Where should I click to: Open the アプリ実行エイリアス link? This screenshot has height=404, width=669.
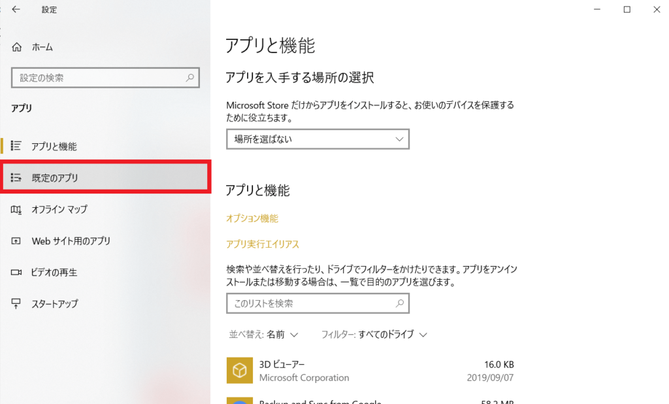coord(263,244)
